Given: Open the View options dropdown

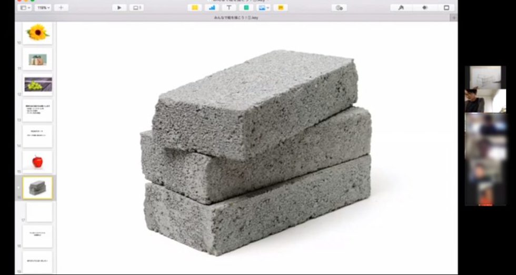Looking at the screenshot, I should (25, 7).
